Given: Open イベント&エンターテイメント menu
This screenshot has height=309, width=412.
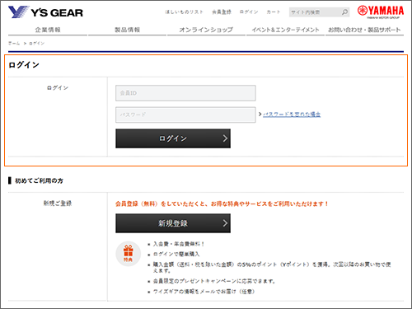Looking at the screenshot, I should 285,30.
